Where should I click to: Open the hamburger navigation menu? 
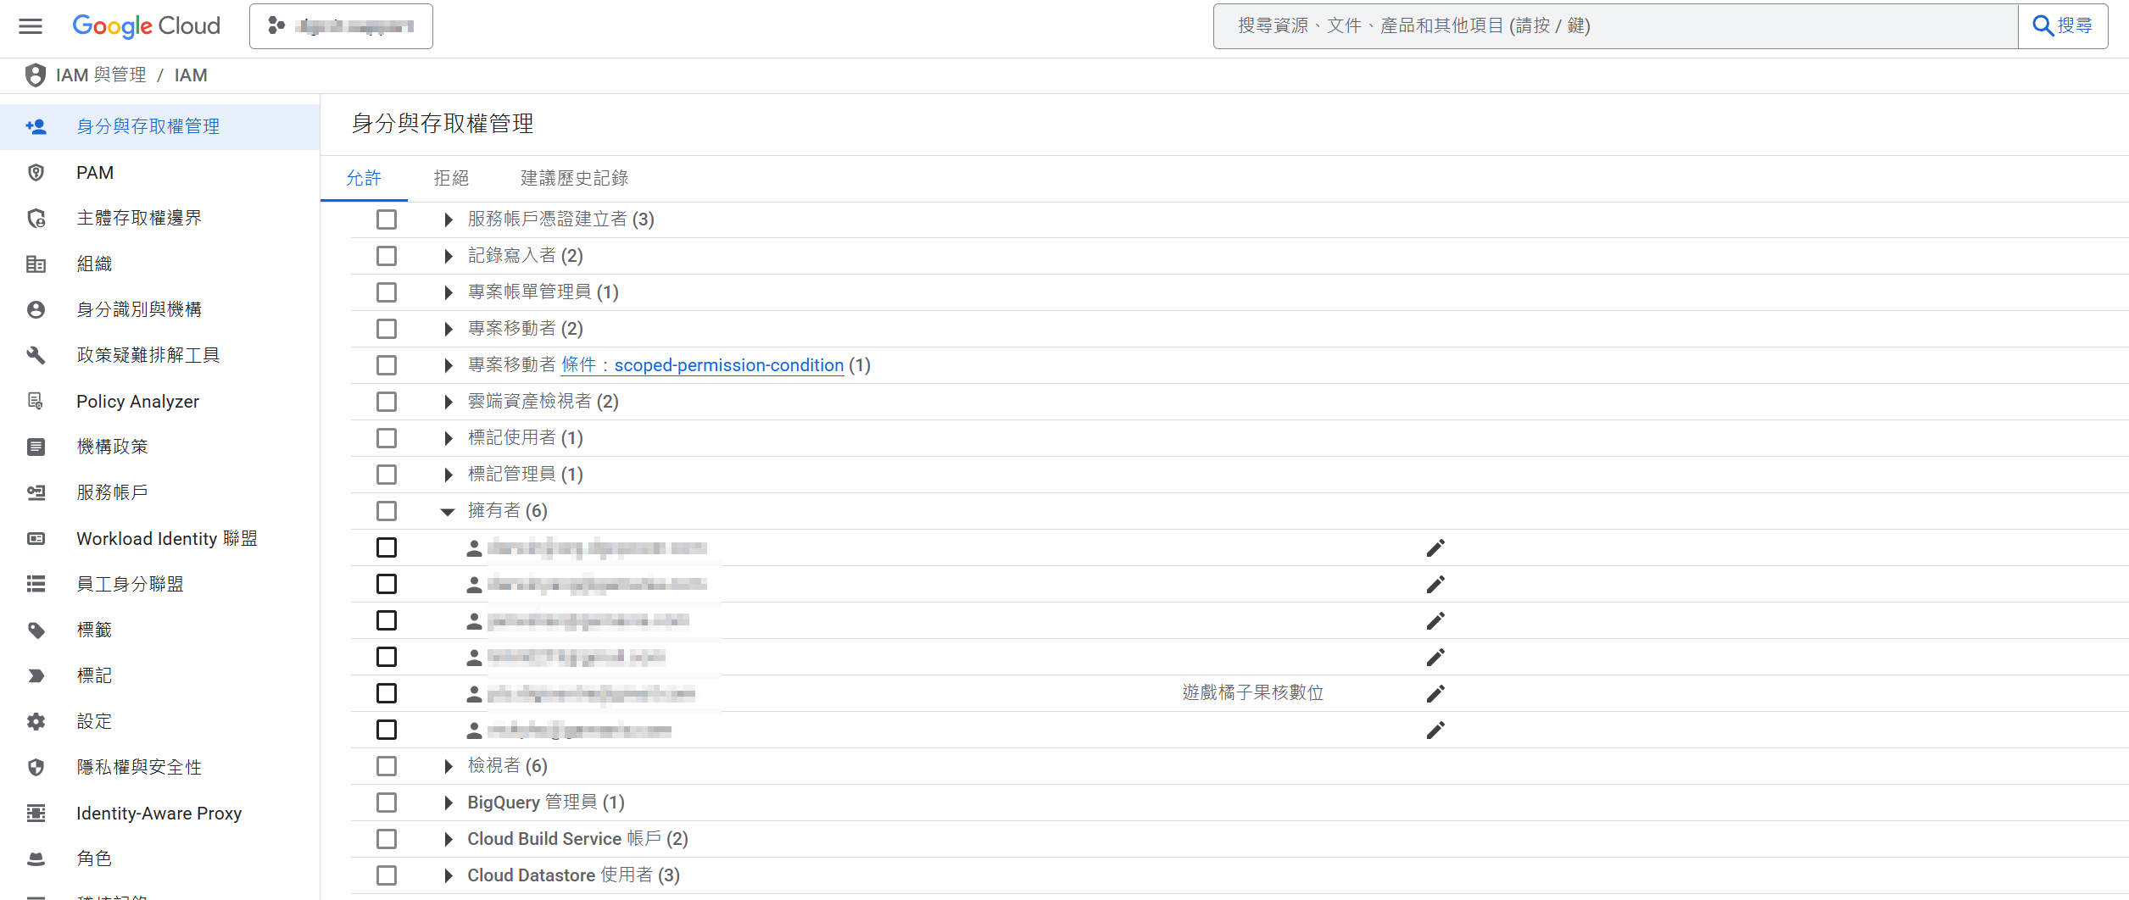tap(31, 26)
